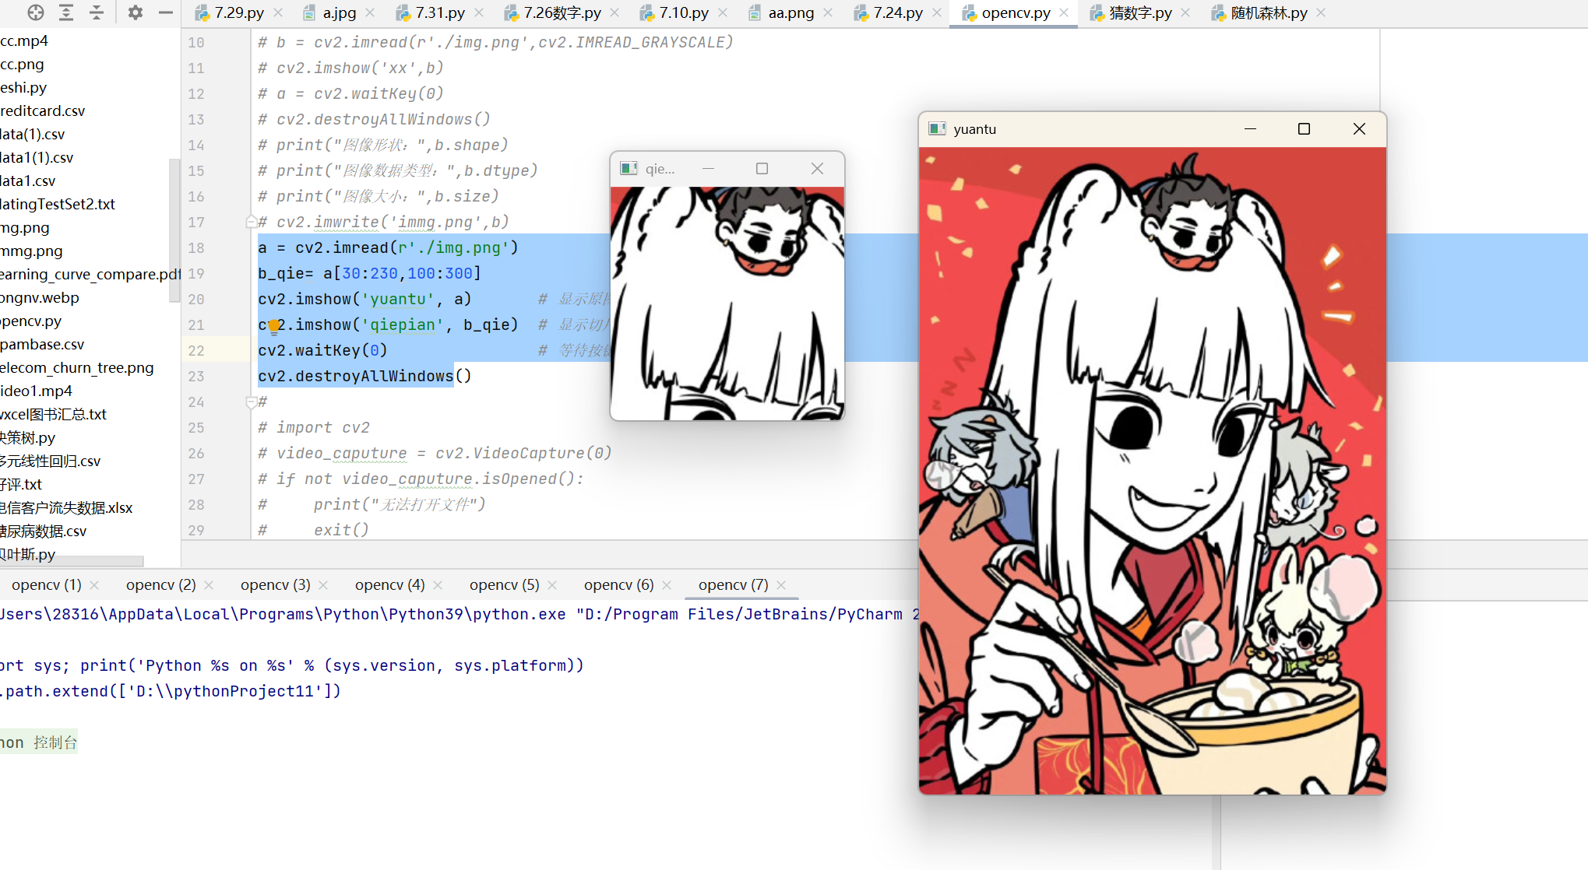Screen dimensions: 1588x870
Task: Close the 7.26数字.py tab
Action: pyautogui.click(x=615, y=13)
